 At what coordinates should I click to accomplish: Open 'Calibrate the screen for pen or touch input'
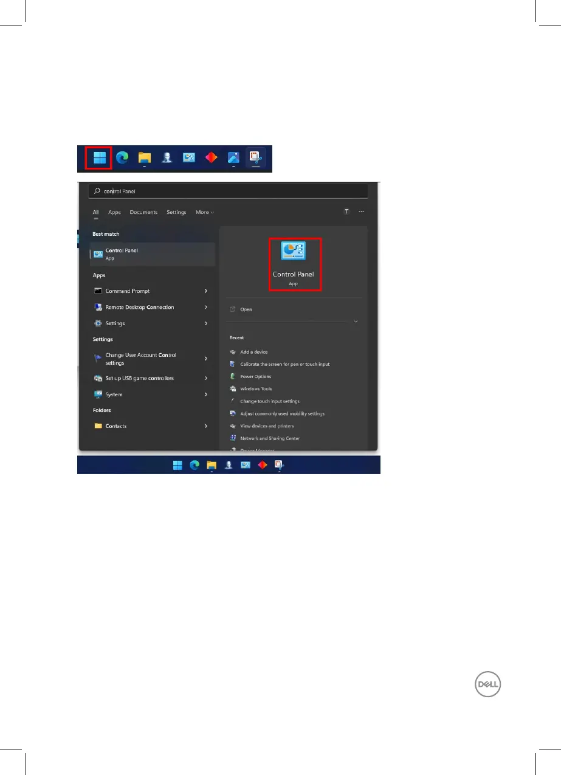(x=285, y=364)
